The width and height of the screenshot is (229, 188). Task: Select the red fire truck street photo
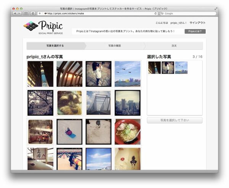coord(40,132)
